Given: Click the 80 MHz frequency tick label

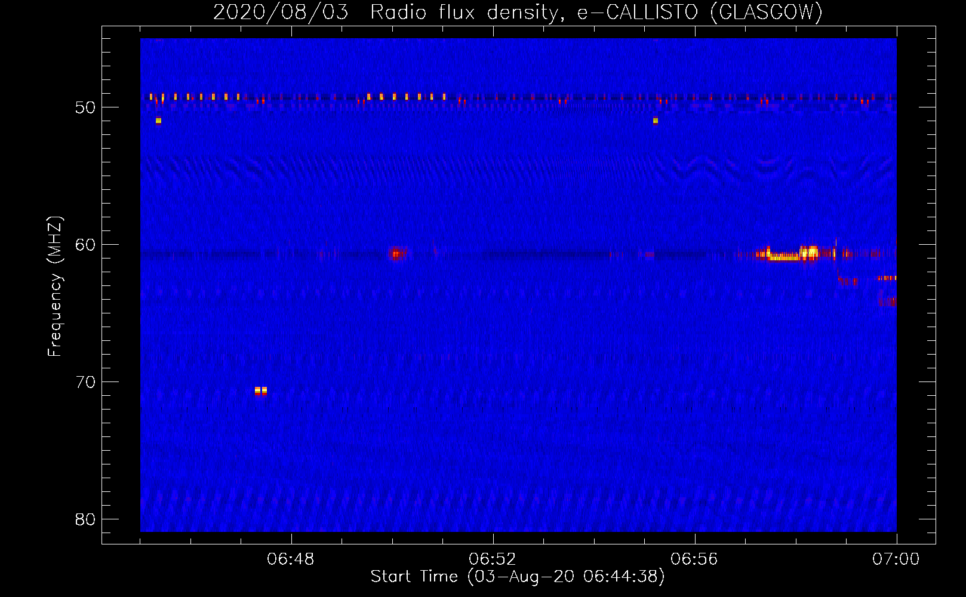Looking at the screenshot, I should point(85,519).
